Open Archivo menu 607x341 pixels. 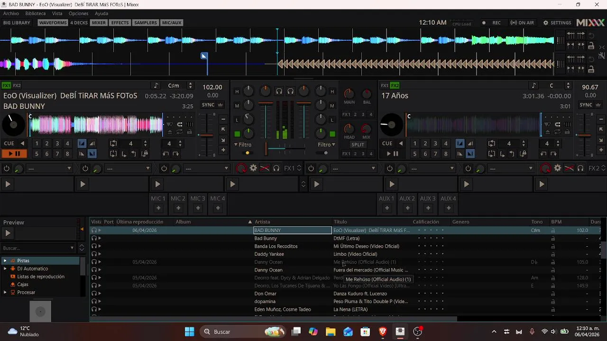pyautogui.click(x=11, y=14)
